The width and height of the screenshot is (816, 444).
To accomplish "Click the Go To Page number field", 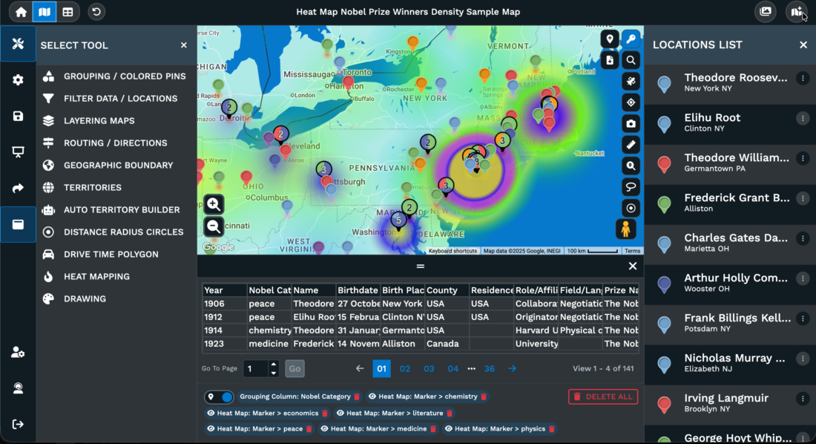I will (255, 369).
